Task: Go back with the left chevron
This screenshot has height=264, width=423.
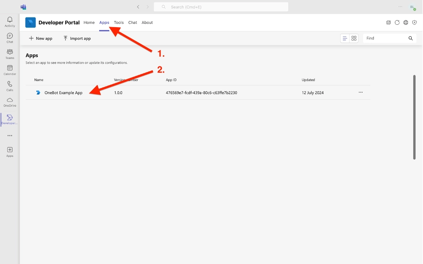Action: pos(138,7)
